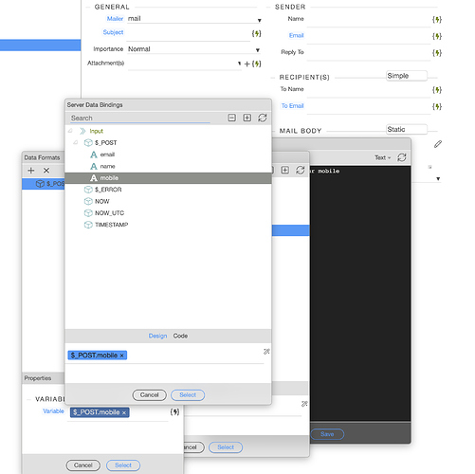Open data binding picker for Subject
This screenshot has width=475, height=474.
pos(256,33)
